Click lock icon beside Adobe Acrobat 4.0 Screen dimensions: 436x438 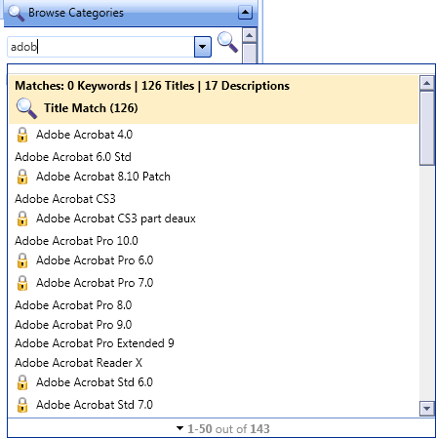pos(22,135)
